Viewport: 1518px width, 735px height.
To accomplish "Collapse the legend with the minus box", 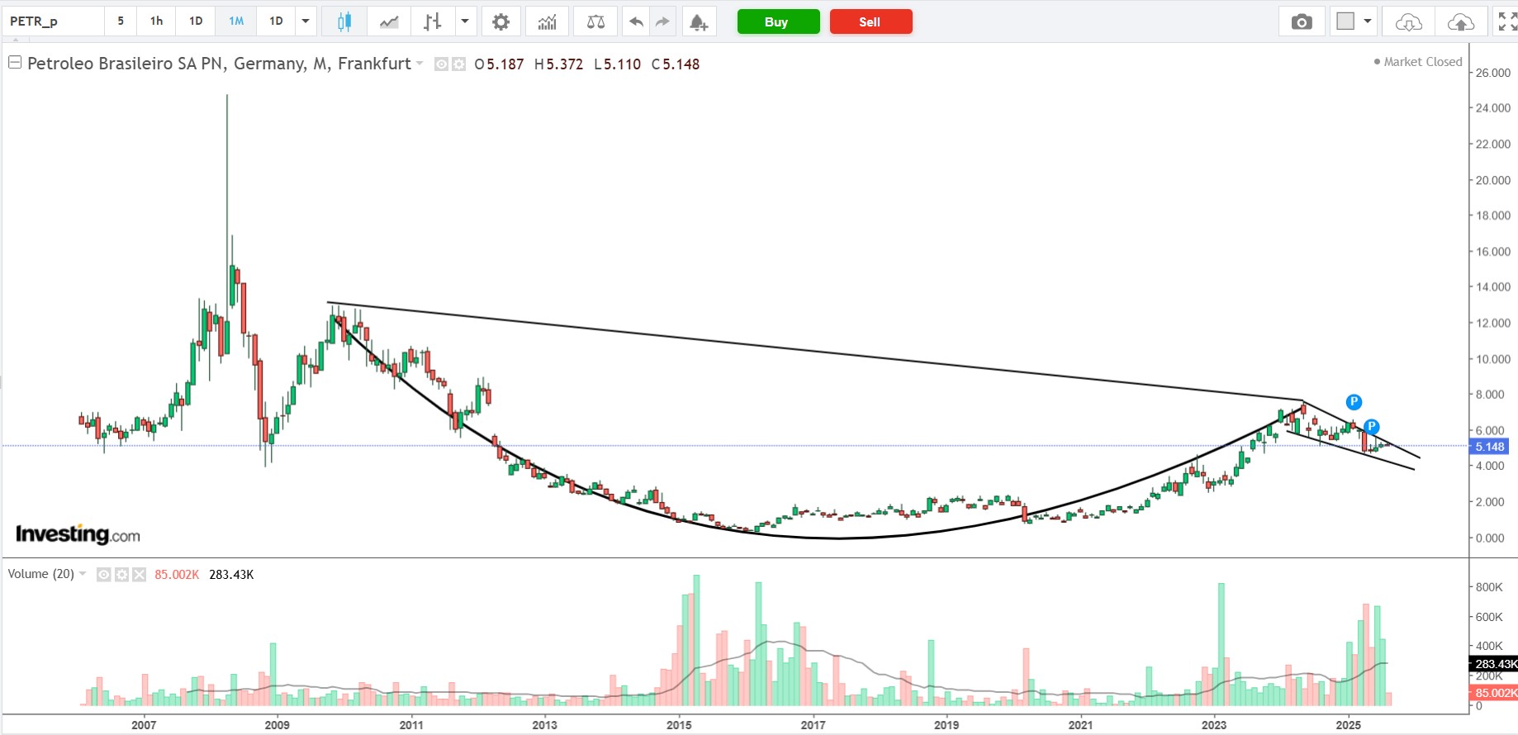I will (15, 63).
